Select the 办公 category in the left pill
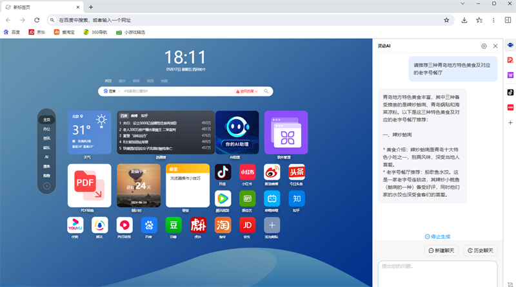516x287 pixels. (x=46, y=129)
